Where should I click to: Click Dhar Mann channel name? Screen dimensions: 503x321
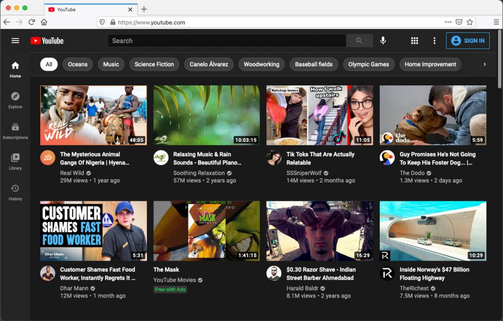[x=74, y=288]
